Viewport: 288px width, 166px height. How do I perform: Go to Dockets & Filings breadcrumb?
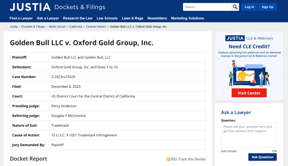33,27
